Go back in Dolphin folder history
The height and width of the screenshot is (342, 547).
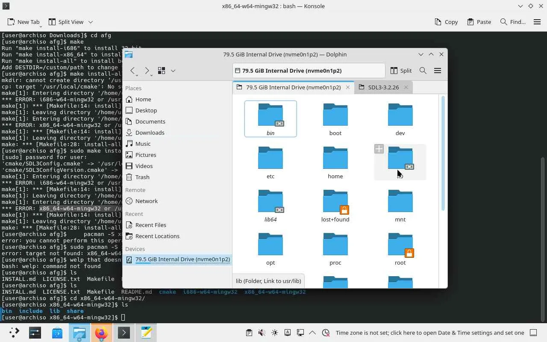[133, 71]
